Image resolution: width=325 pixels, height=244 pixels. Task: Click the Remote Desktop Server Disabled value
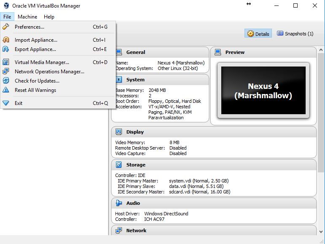tap(178, 148)
